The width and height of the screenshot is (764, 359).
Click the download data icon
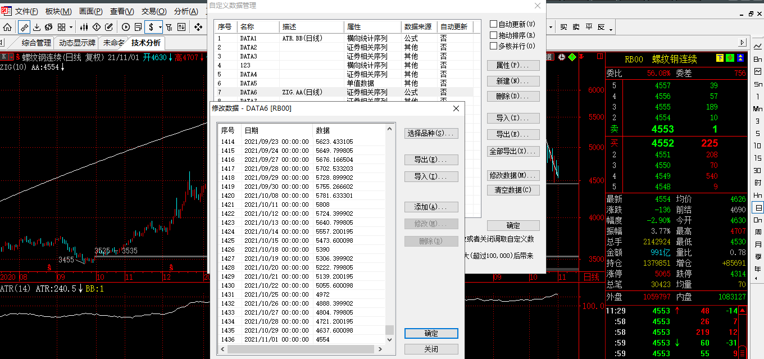37,27
